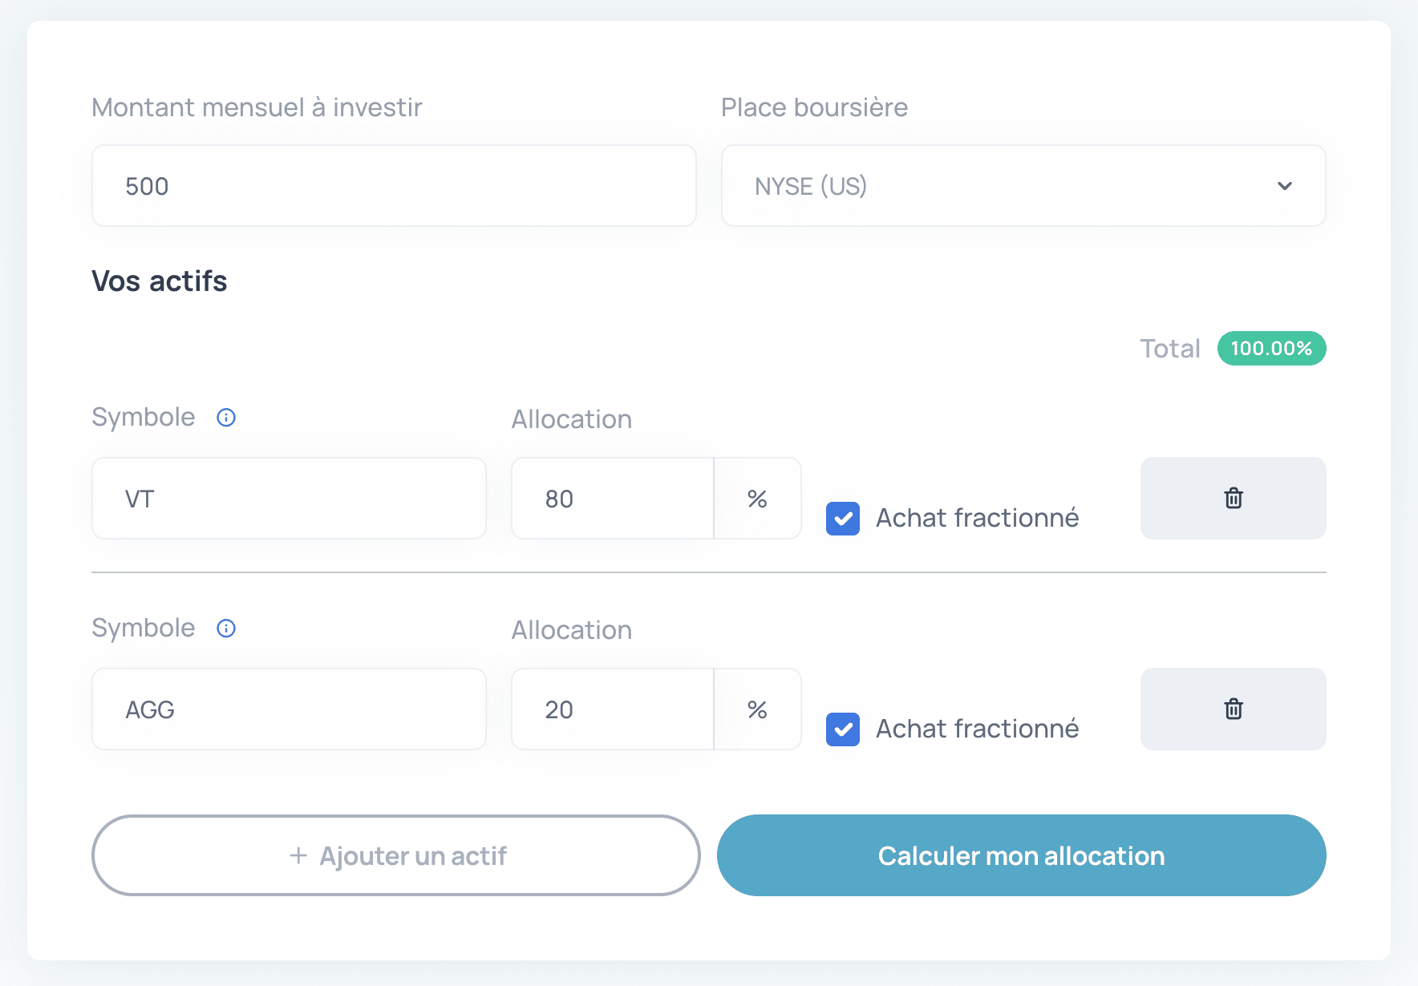Click the plus icon in Ajouter un actif
Image resolution: width=1418 pixels, height=986 pixels.
point(298,855)
